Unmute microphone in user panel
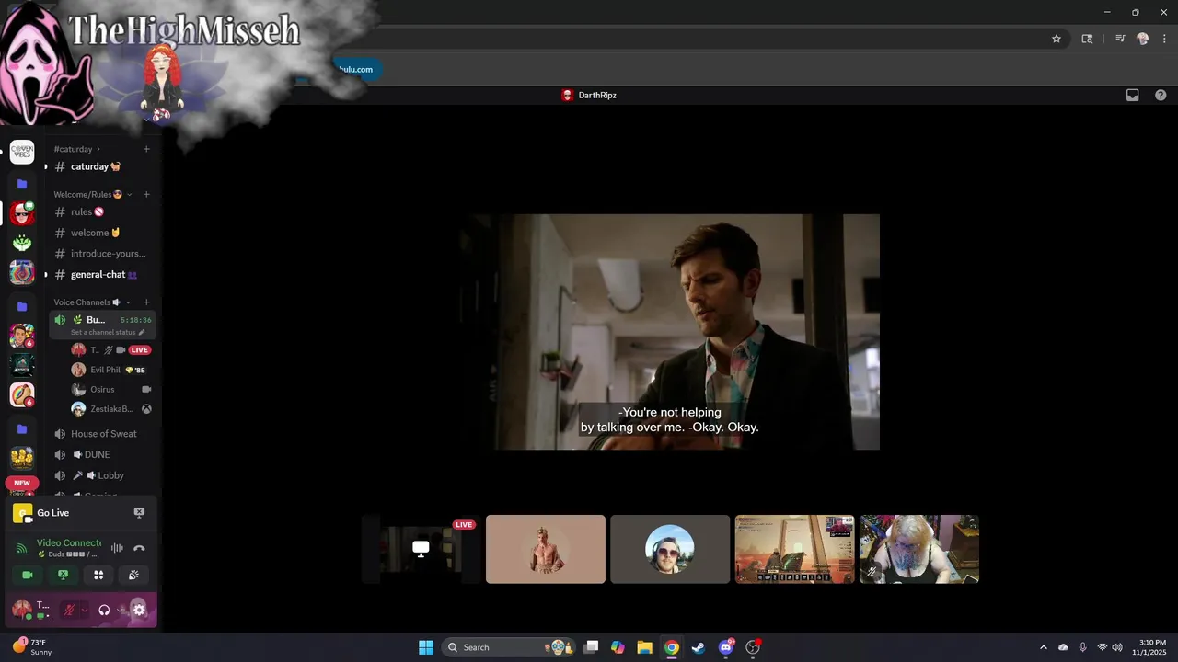1178x662 pixels. click(x=68, y=610)
